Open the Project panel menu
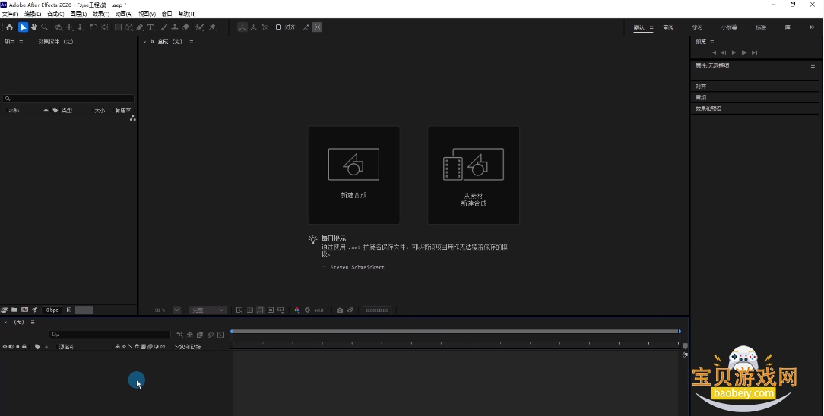Image resolution: width=824 pixels, height=416 pixels. (x=21, y=42)
